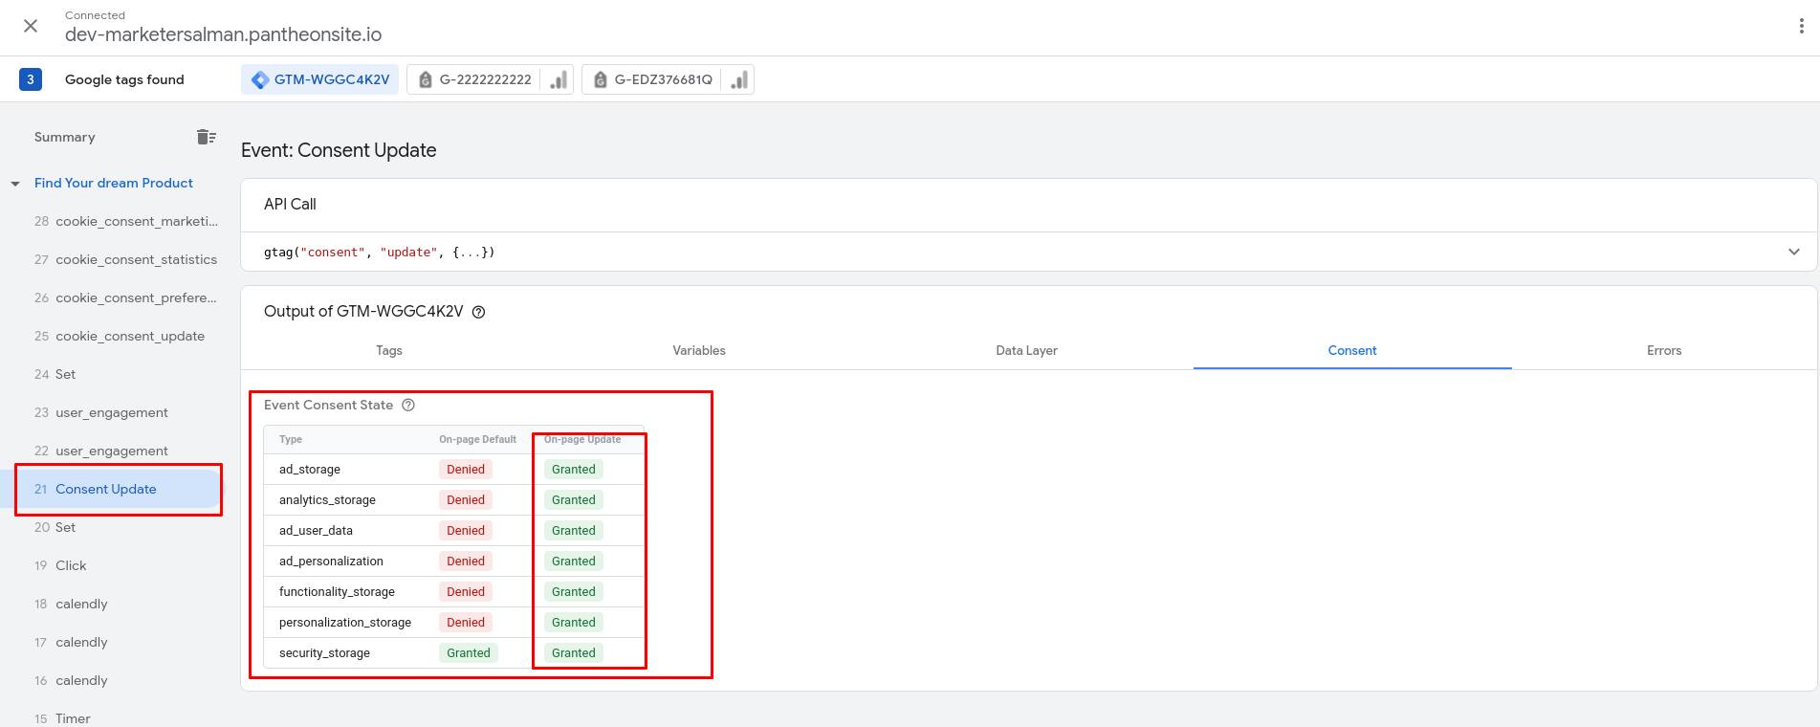Screen dimensions: 1820x727
Task: Click the GTM-WGGC4K2V container tag chip
Action: point(320,79)
